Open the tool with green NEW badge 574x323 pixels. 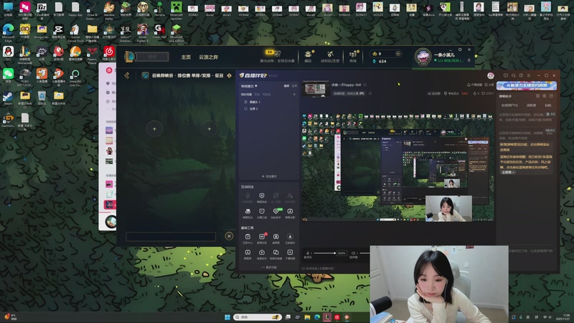tap(276, 213)
